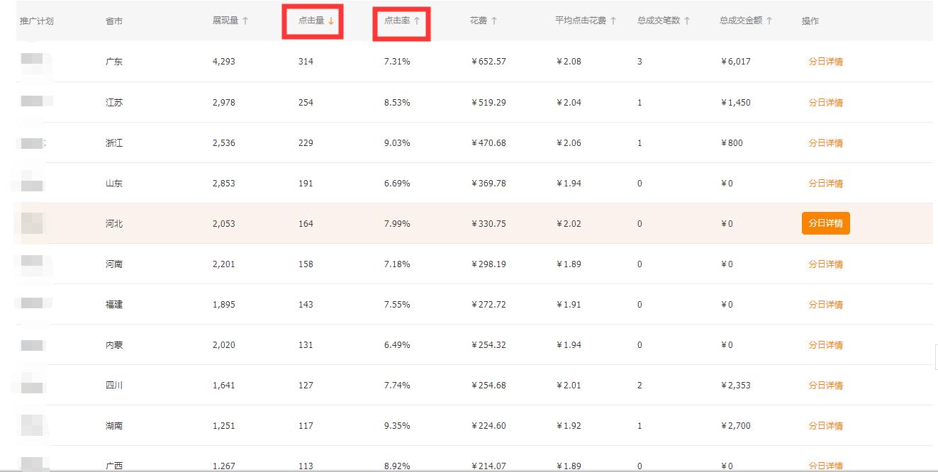Click the orange 分日详情 button in 河北 row
The height and width of the screenshot is (472, 938).
pyautogui.click(x=826, y=223)
